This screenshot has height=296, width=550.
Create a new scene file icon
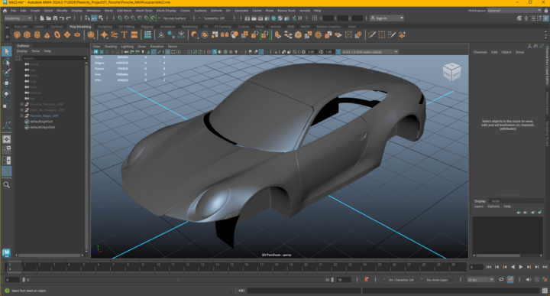point(42,18)
